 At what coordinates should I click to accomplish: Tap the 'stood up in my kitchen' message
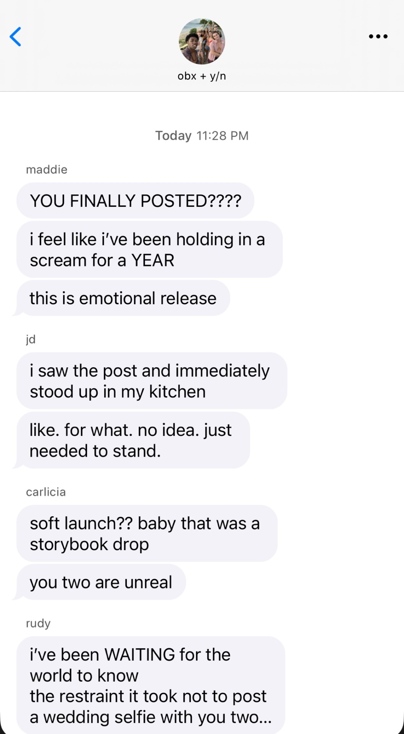(151, 381)
